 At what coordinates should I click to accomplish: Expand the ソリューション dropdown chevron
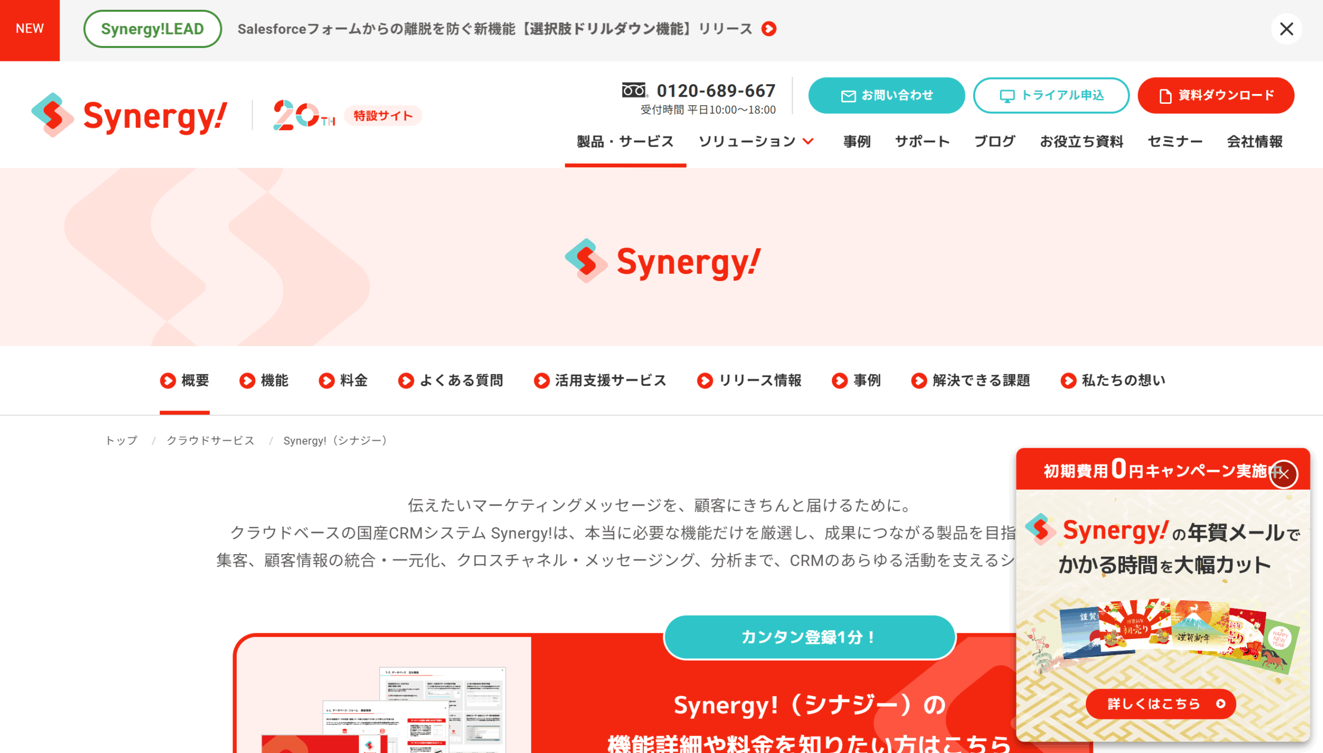coord(808,141)
